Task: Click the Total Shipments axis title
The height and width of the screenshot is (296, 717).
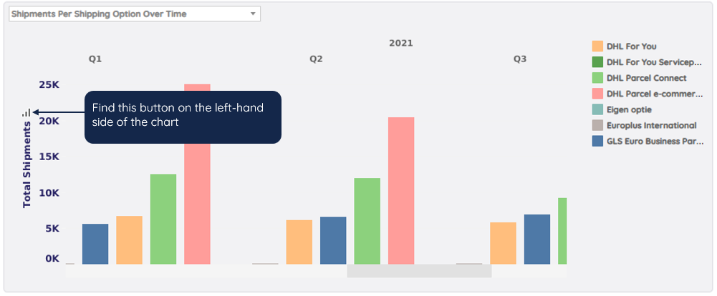Action: coord(27,164)
